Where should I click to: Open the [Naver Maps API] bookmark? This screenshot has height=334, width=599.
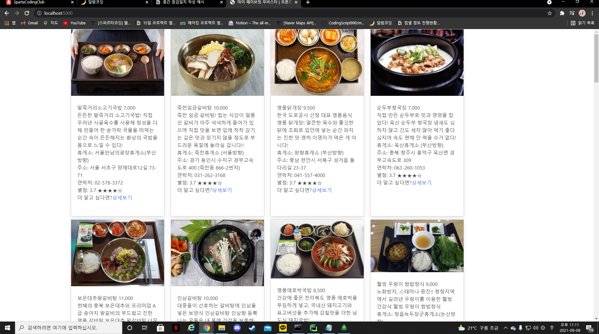tap(296, 23)
